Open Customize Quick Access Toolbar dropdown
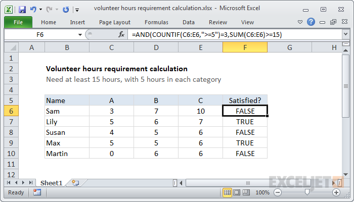354x202 pixels. (x=77, y=10)
